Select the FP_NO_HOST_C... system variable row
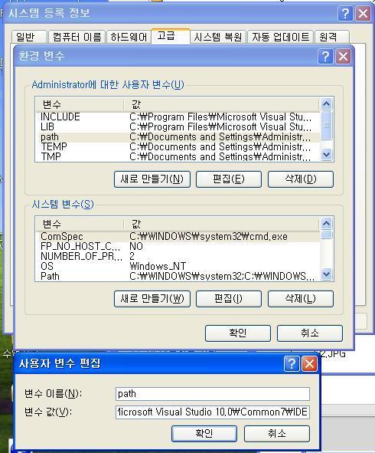 178,247
